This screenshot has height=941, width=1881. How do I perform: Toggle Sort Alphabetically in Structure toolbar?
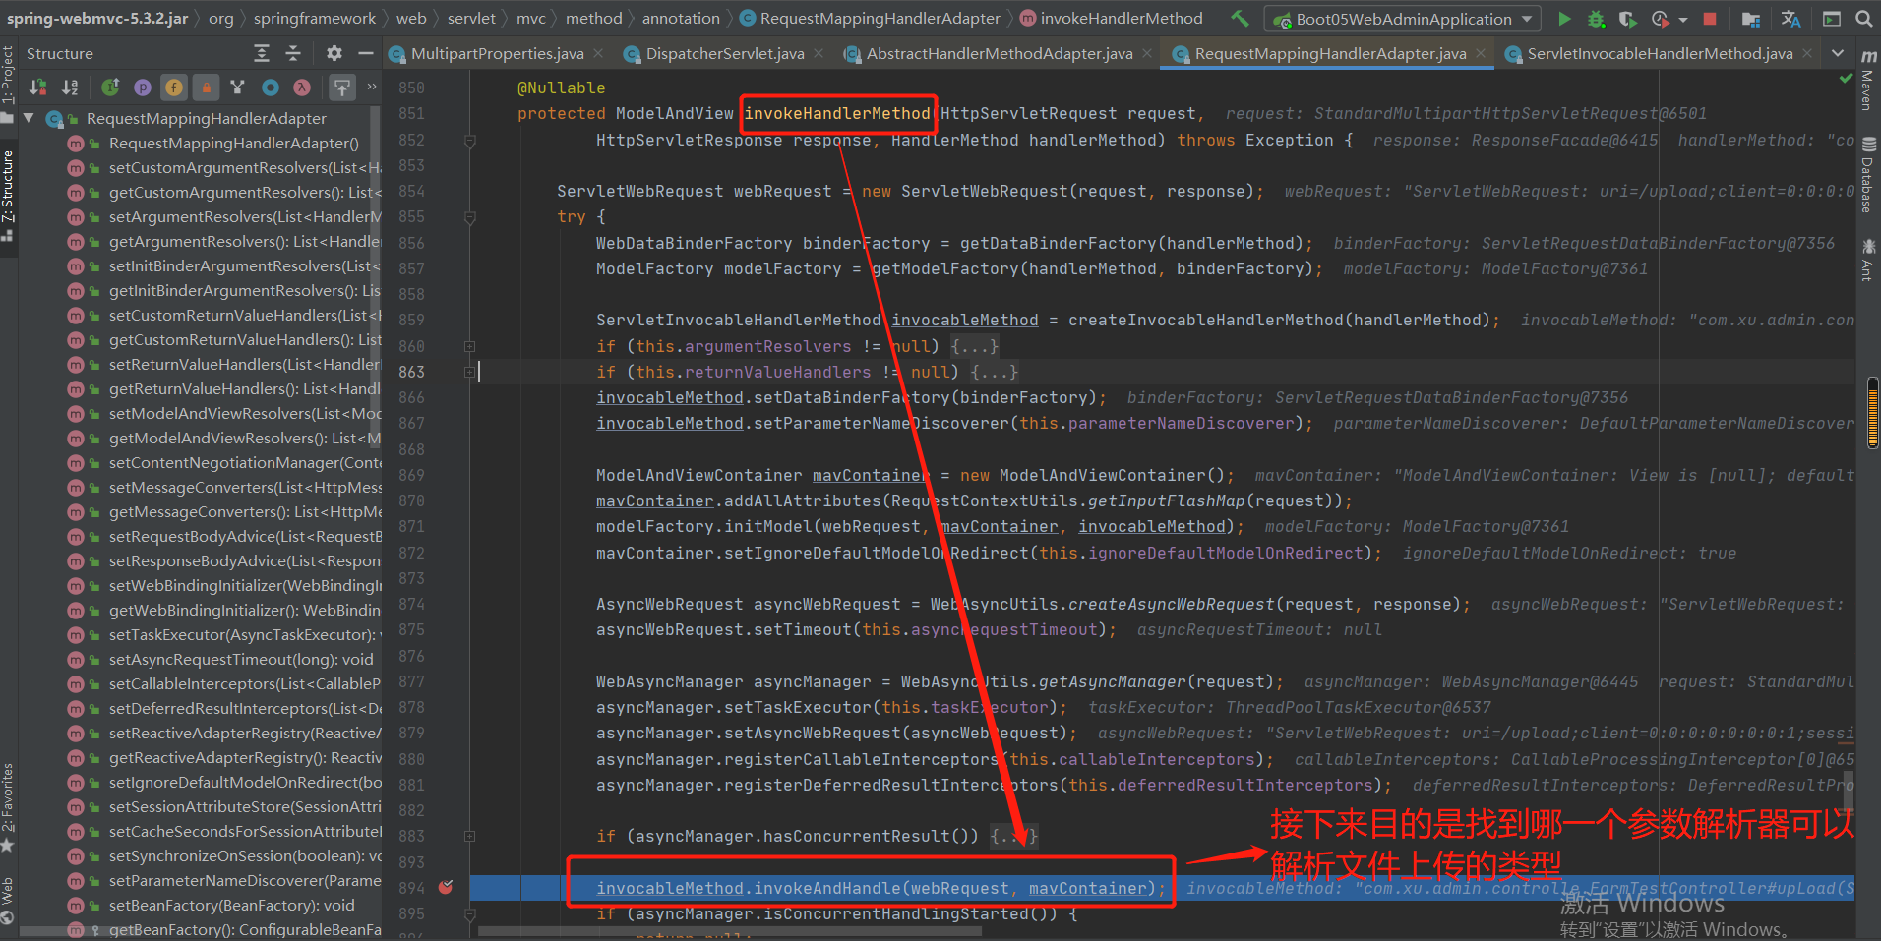(x=70, y=88)
